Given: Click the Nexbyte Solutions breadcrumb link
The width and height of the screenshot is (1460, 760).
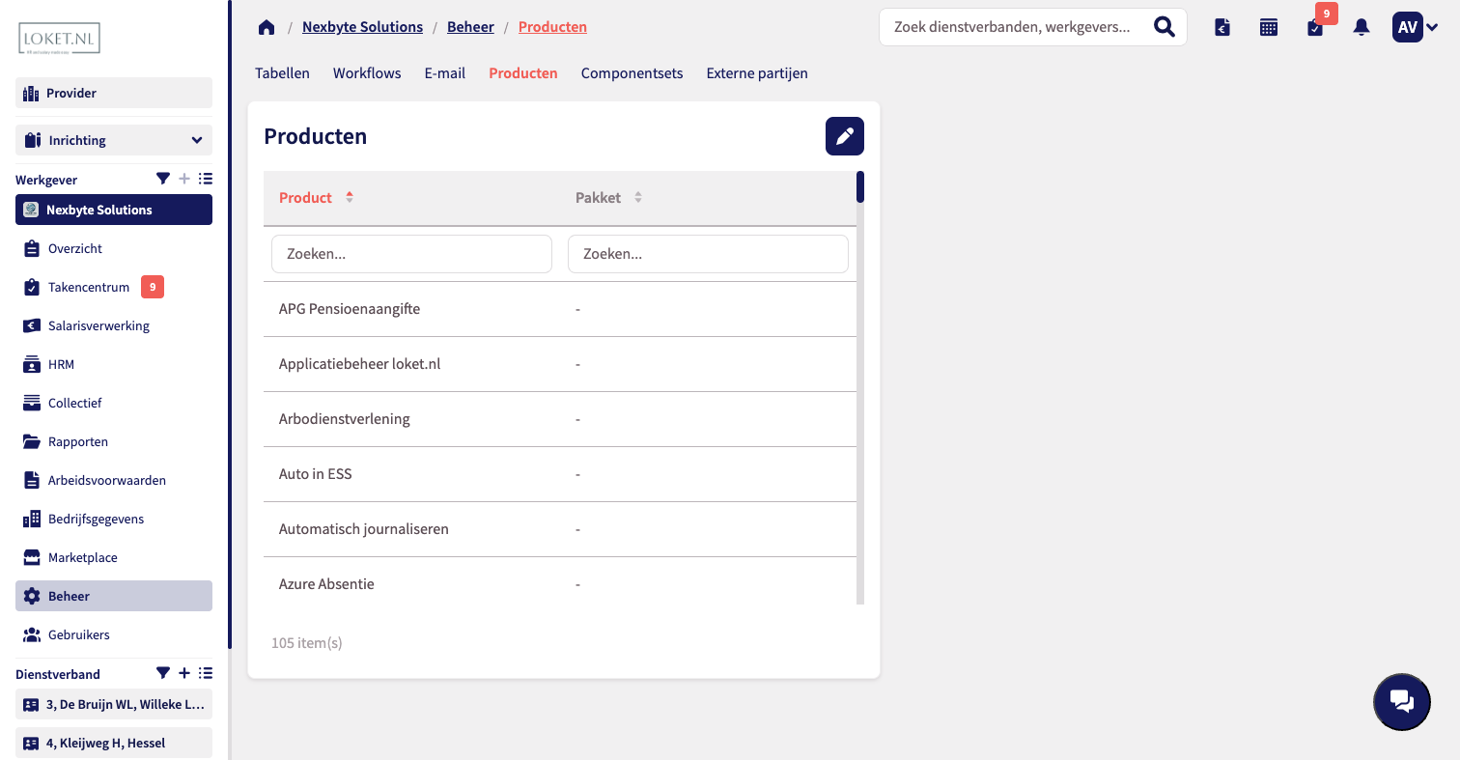Looking at the screenshot, I should tap(362, 27).
